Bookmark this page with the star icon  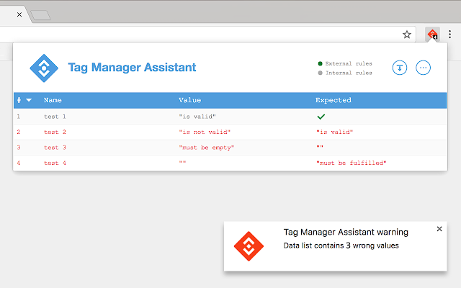[x=406, y=35]
